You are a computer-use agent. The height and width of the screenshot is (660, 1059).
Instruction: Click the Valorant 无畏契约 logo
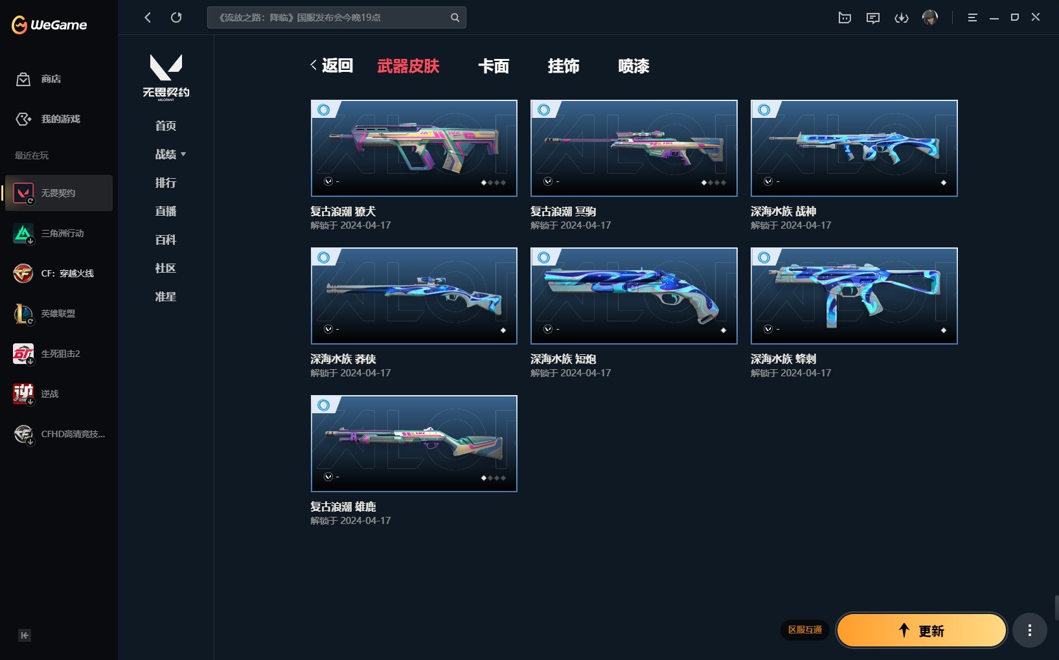coord(166,77)
